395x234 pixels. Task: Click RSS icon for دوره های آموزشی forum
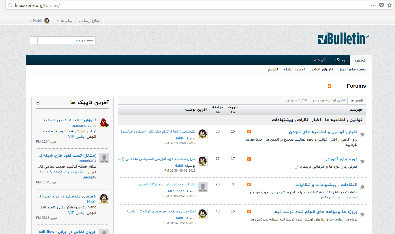coord(249,159)
